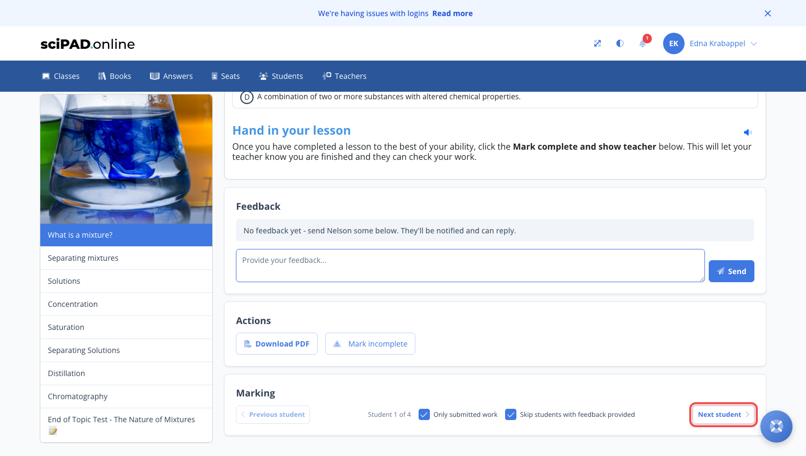Open End of Topic Test lesson
The image size is (806, 456).
tap(126, 425)
